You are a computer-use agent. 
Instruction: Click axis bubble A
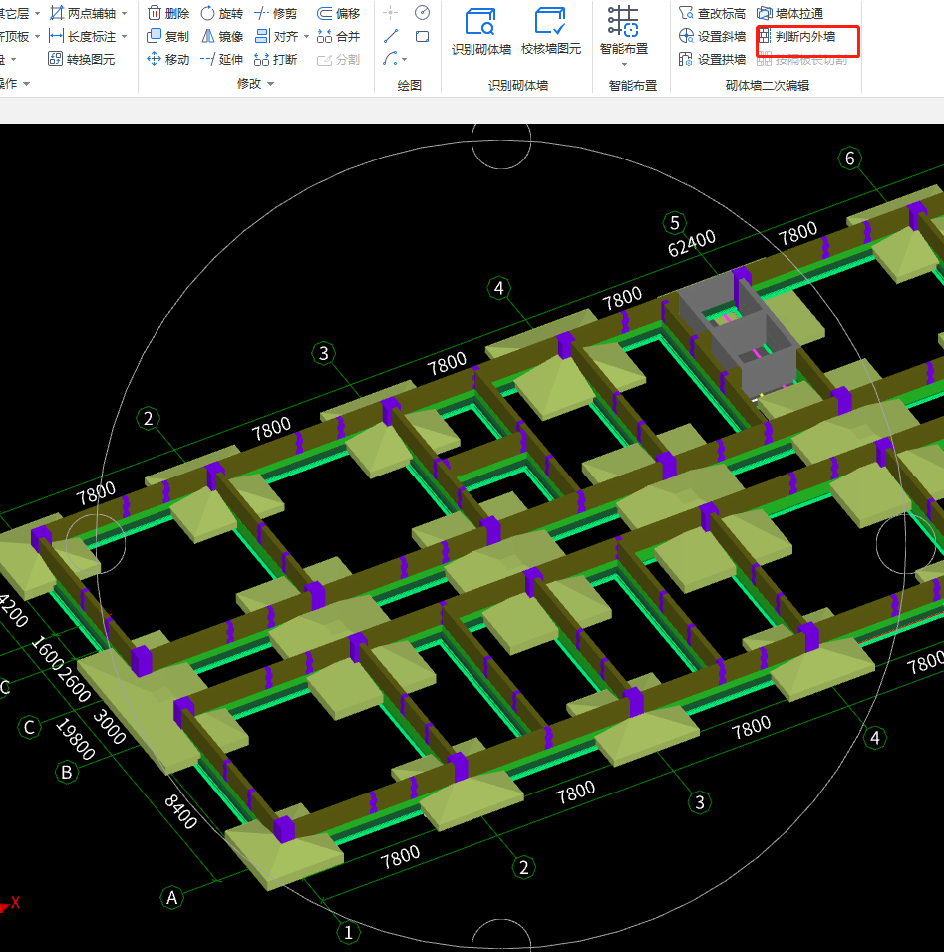(171, 897)
